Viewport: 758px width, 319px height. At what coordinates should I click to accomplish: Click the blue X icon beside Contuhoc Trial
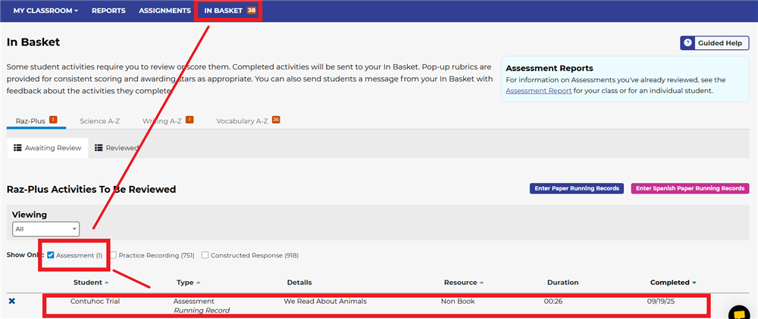pos(11,302)
